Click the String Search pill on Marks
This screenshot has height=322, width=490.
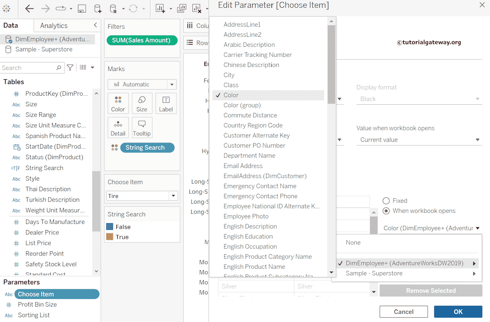click(147, 147)
